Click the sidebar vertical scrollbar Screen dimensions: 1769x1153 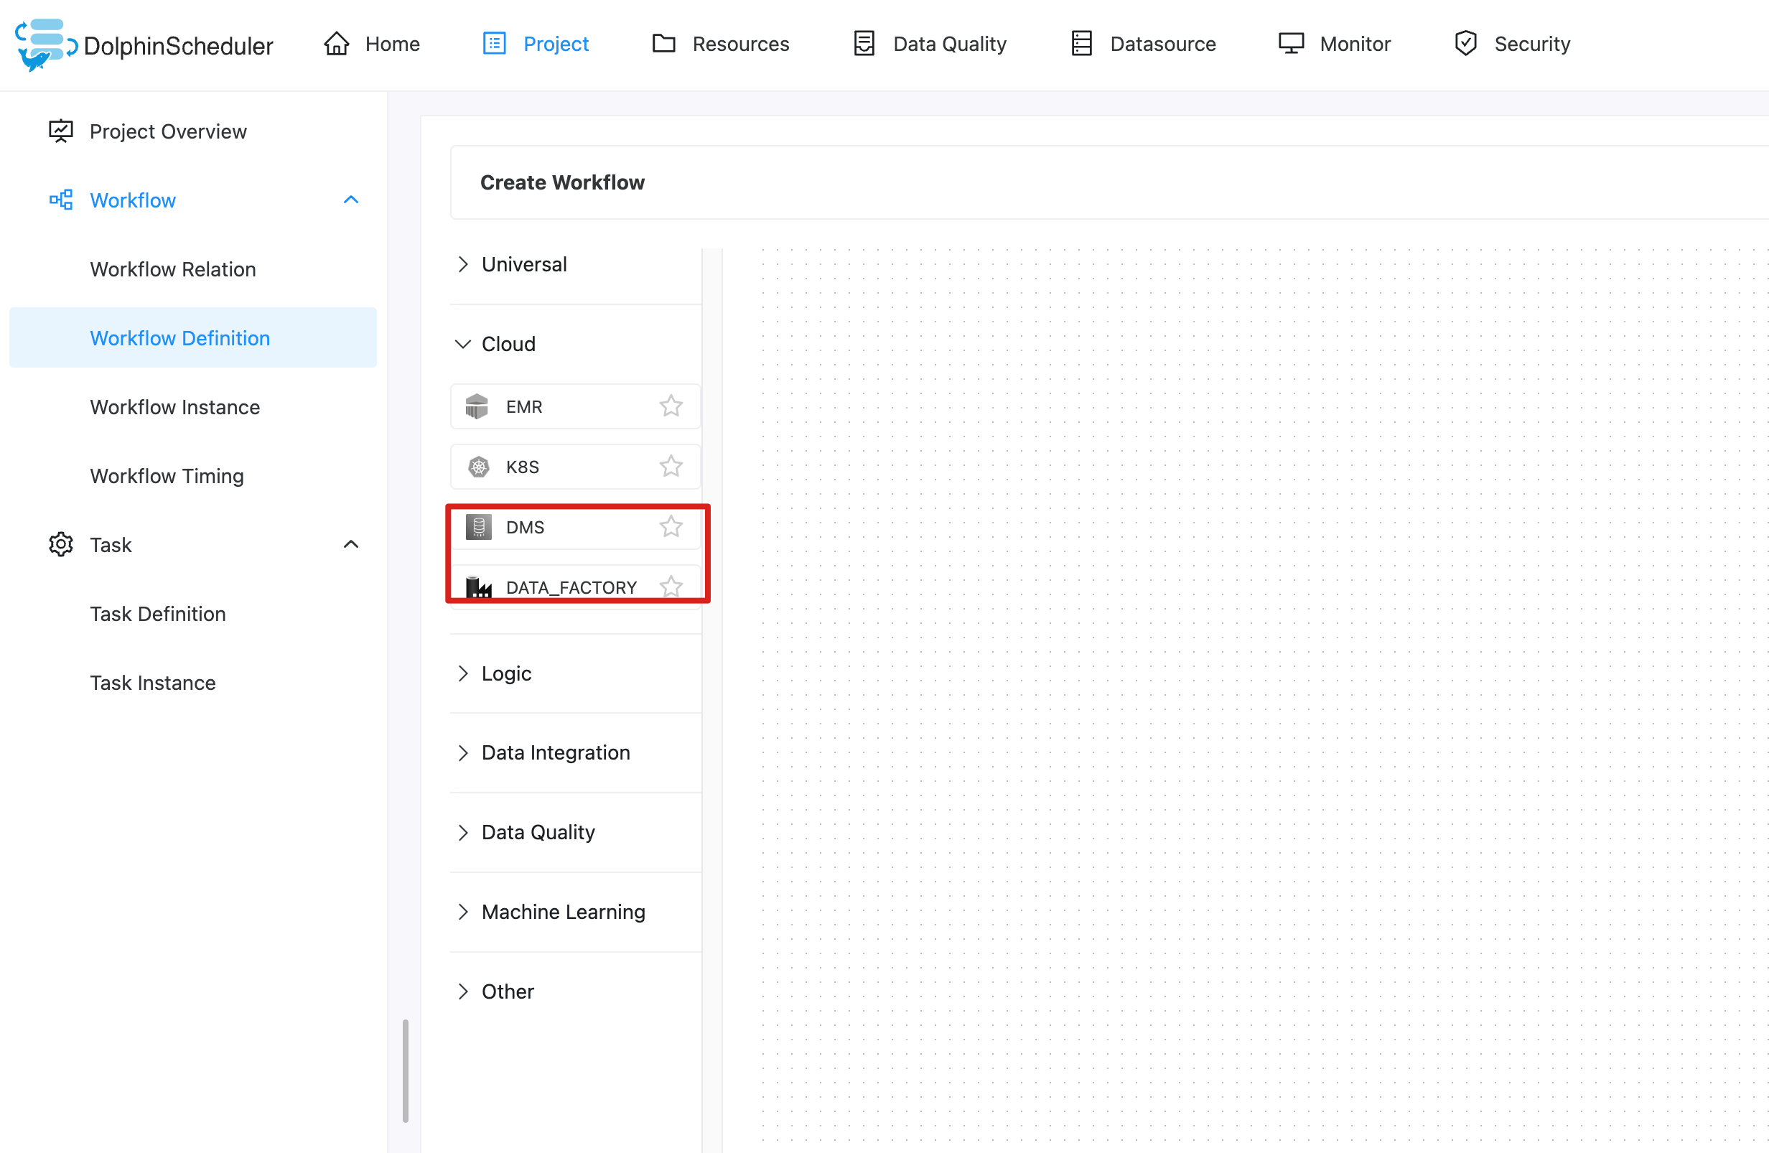pyautogui.click(x=405, y=1070)
